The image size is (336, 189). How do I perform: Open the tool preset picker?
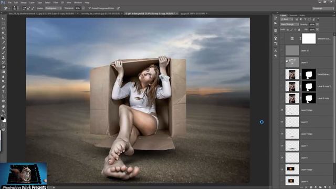point(6,8)
